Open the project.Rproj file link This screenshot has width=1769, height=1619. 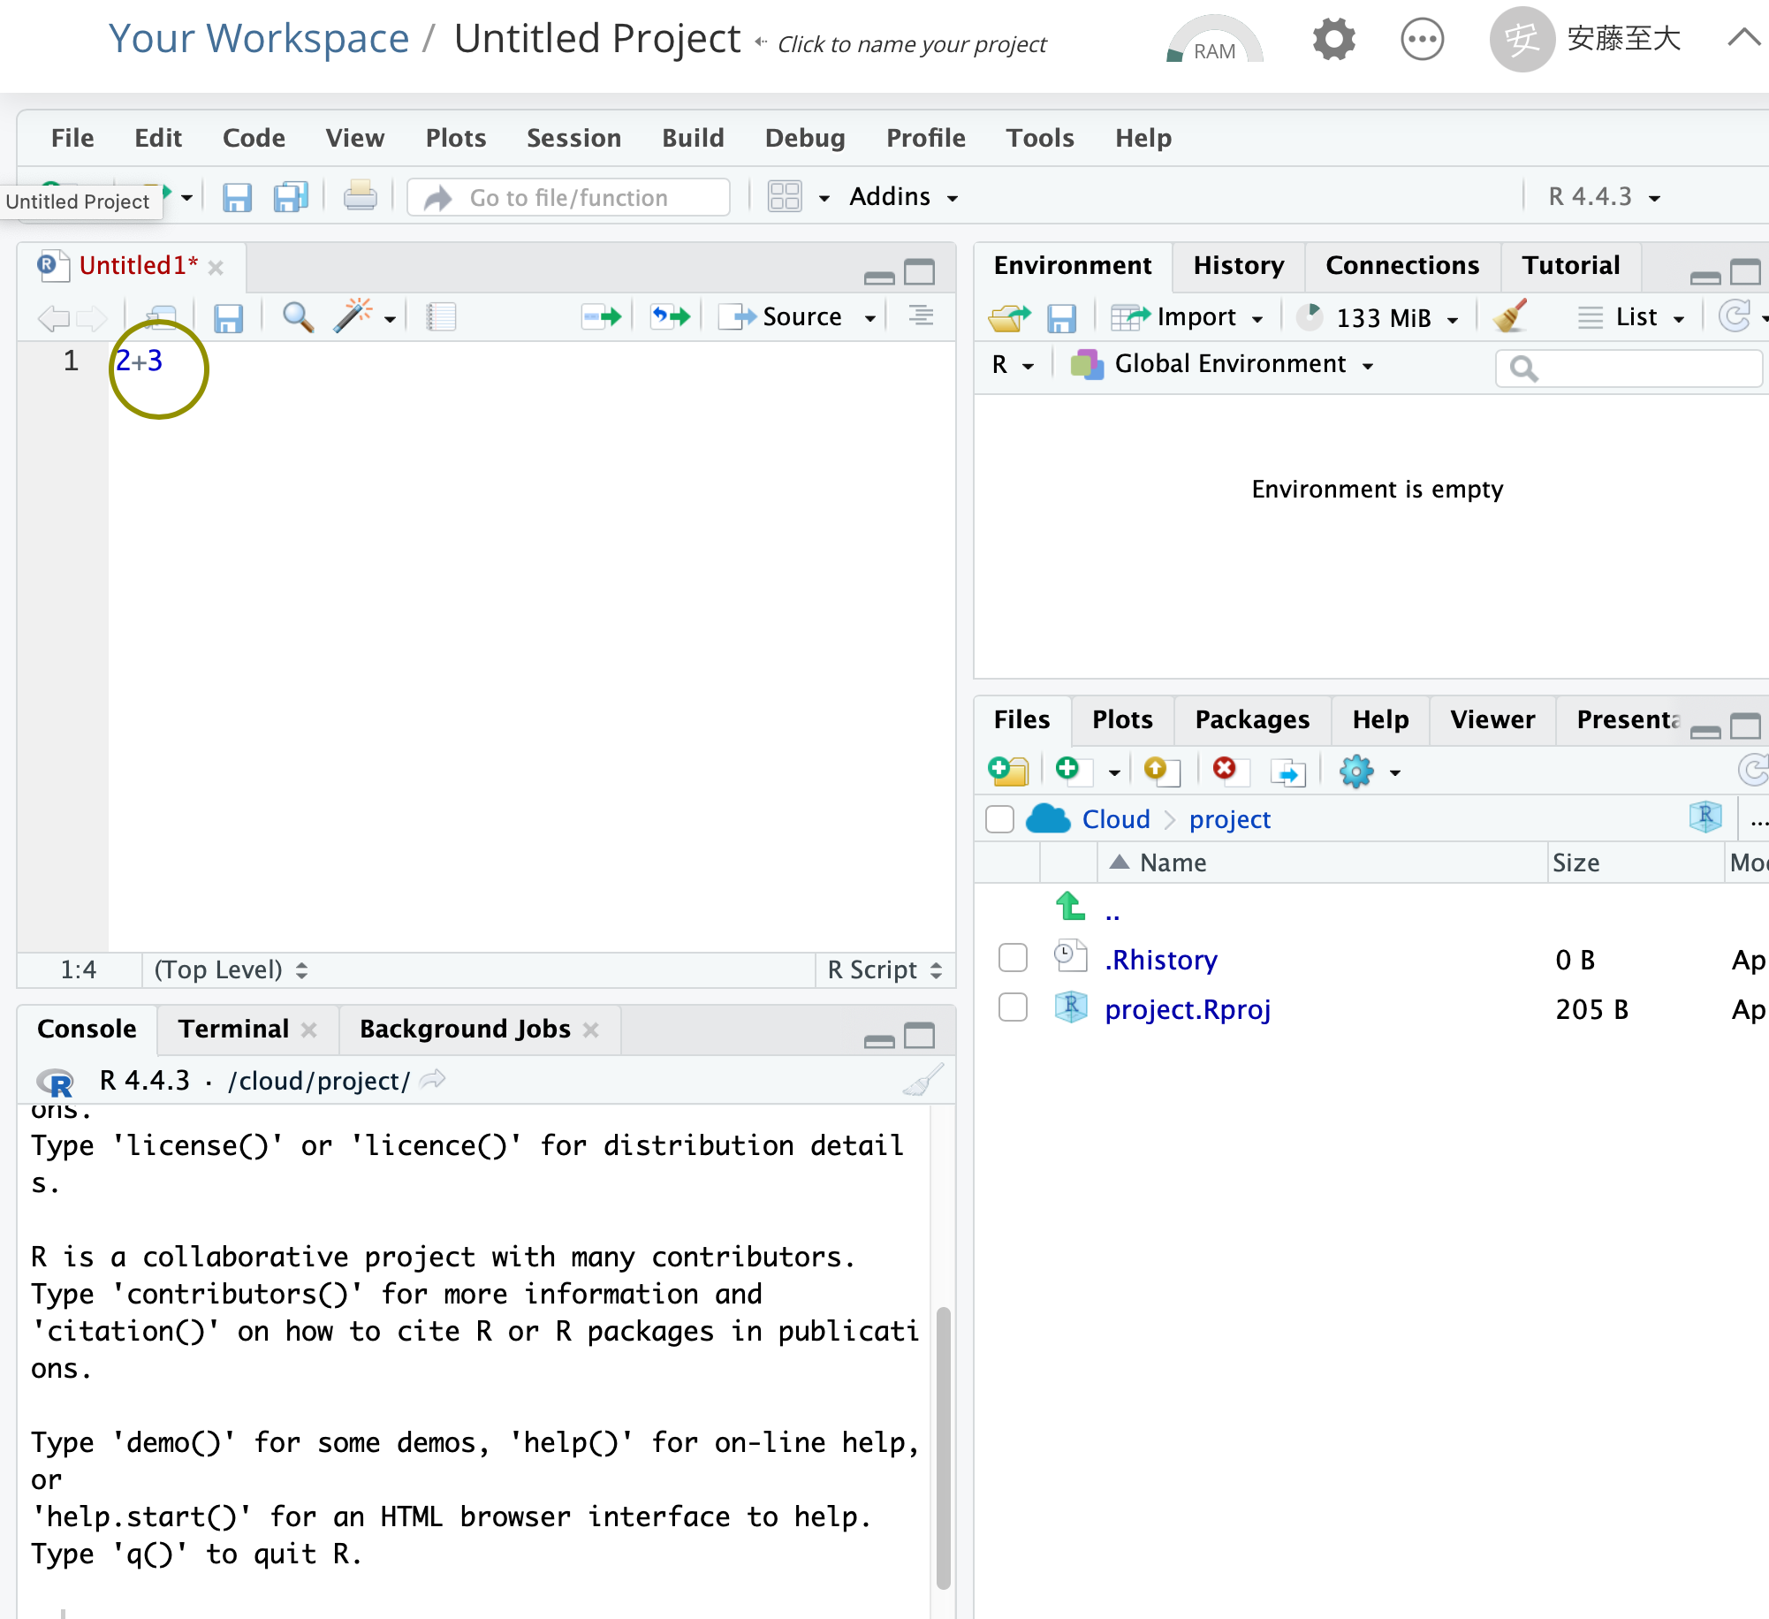point(1187,1009)
